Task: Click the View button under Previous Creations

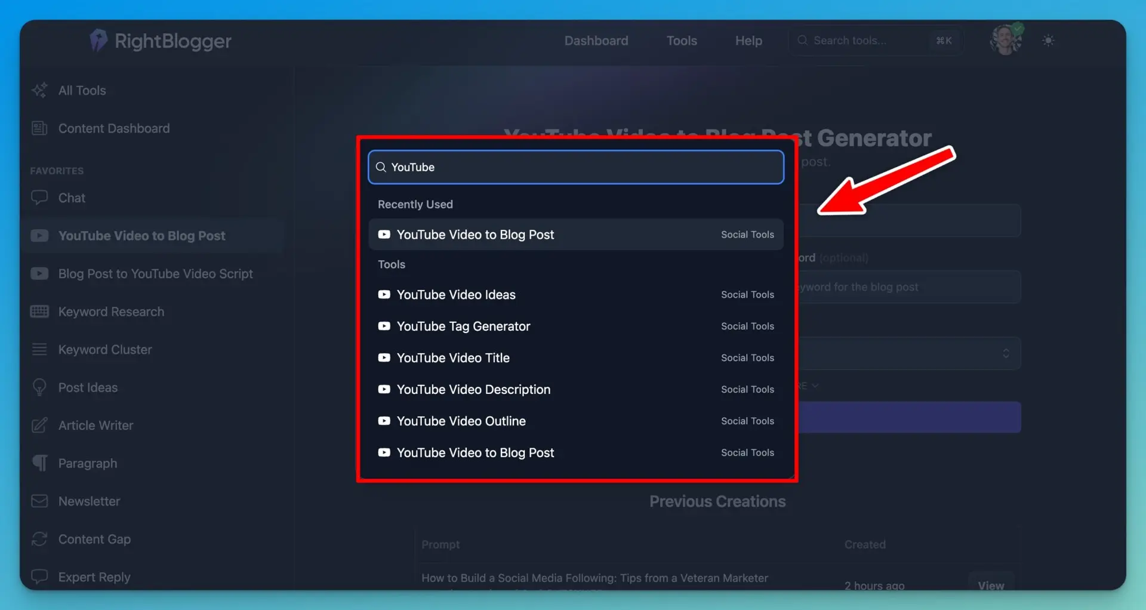Action: [991, 586]
